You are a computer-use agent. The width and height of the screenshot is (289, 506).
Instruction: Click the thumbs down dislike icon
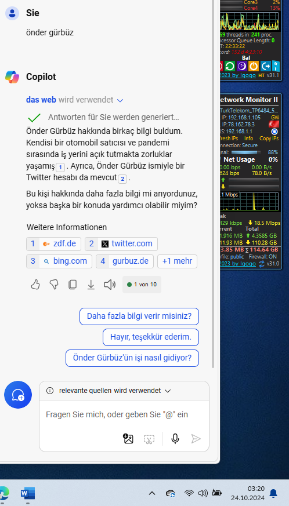(x=54, y=285)
